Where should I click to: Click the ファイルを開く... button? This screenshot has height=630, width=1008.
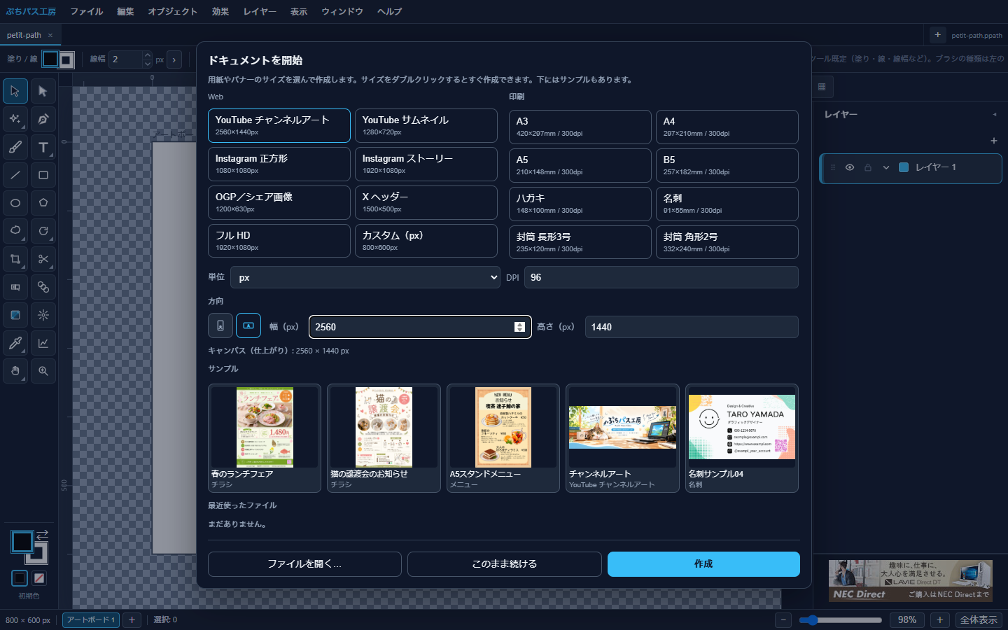tap(304, 564)
